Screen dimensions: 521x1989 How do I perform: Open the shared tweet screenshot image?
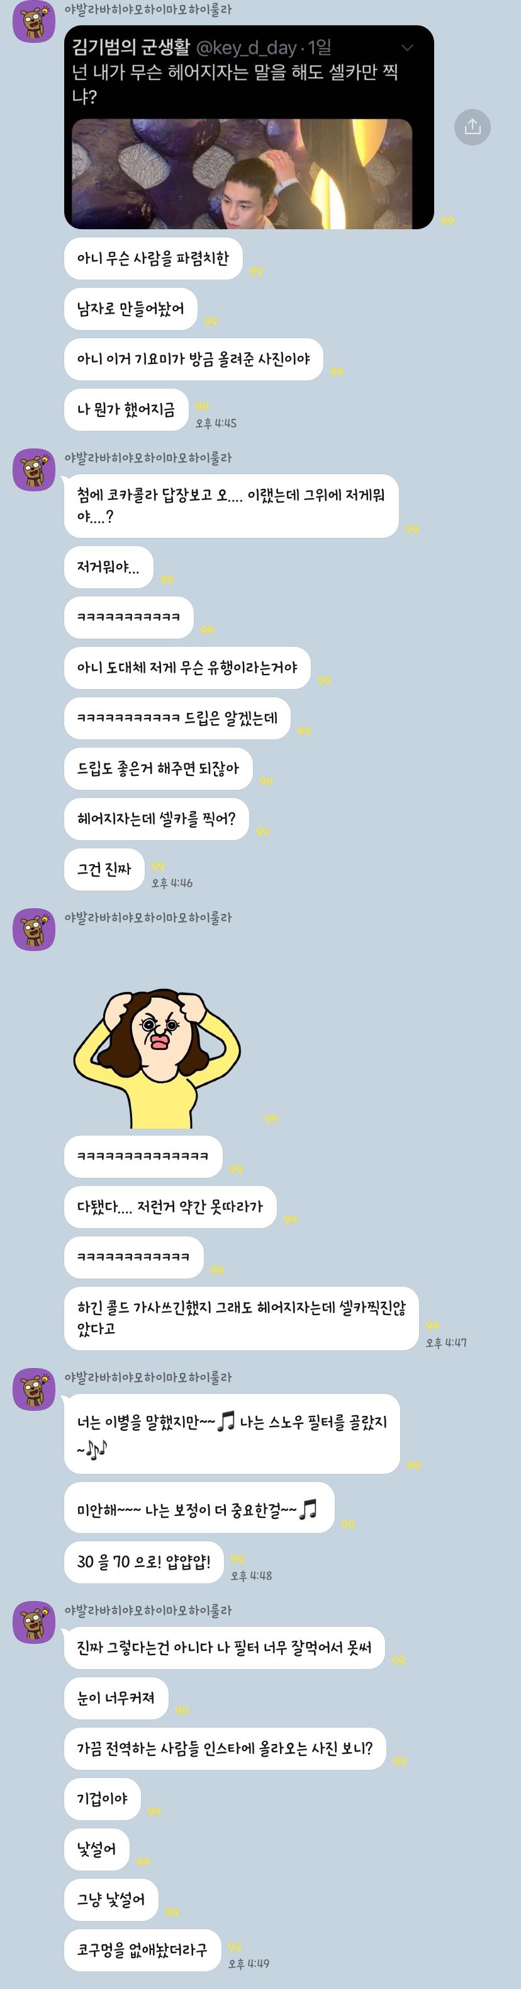(249, 127)
